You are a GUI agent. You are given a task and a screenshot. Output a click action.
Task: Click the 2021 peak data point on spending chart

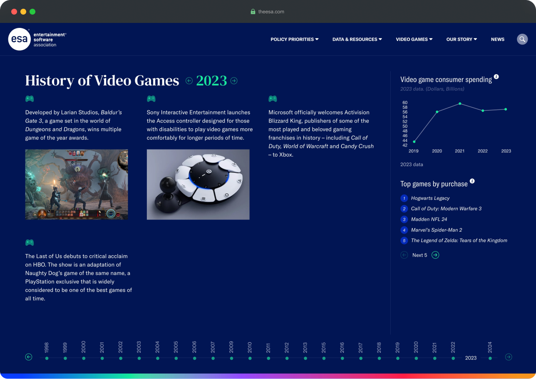tap(460, 103)
